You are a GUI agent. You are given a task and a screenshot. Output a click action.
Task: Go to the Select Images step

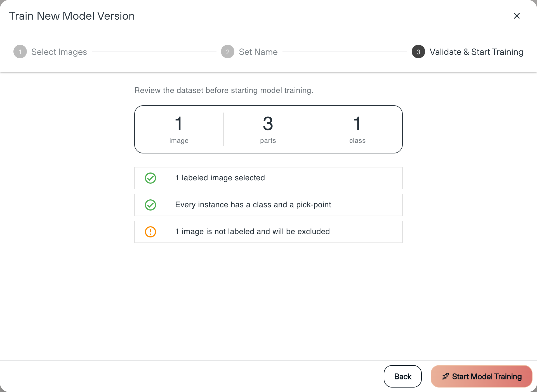pos(59,52)
